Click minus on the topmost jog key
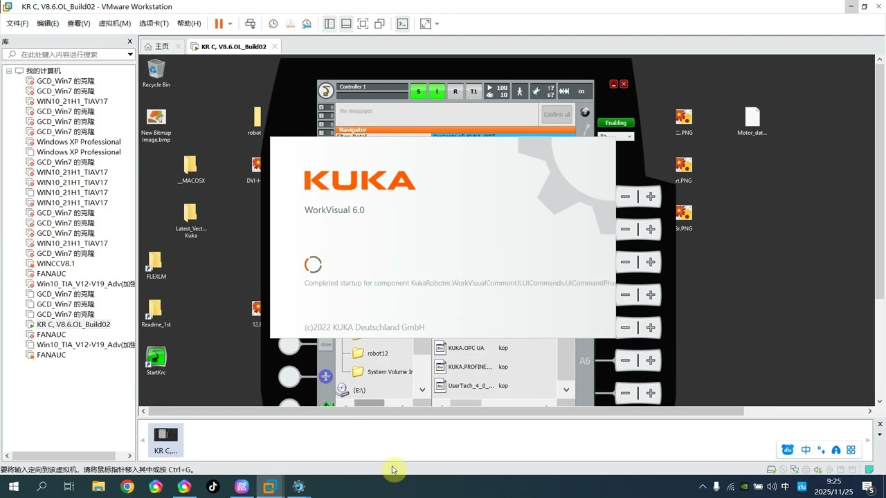 [x=626, y=196]
